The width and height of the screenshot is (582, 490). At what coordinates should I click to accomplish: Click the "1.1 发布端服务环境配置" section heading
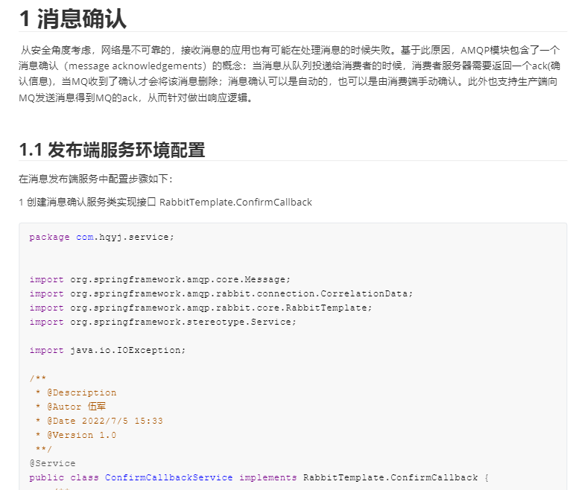112,150
